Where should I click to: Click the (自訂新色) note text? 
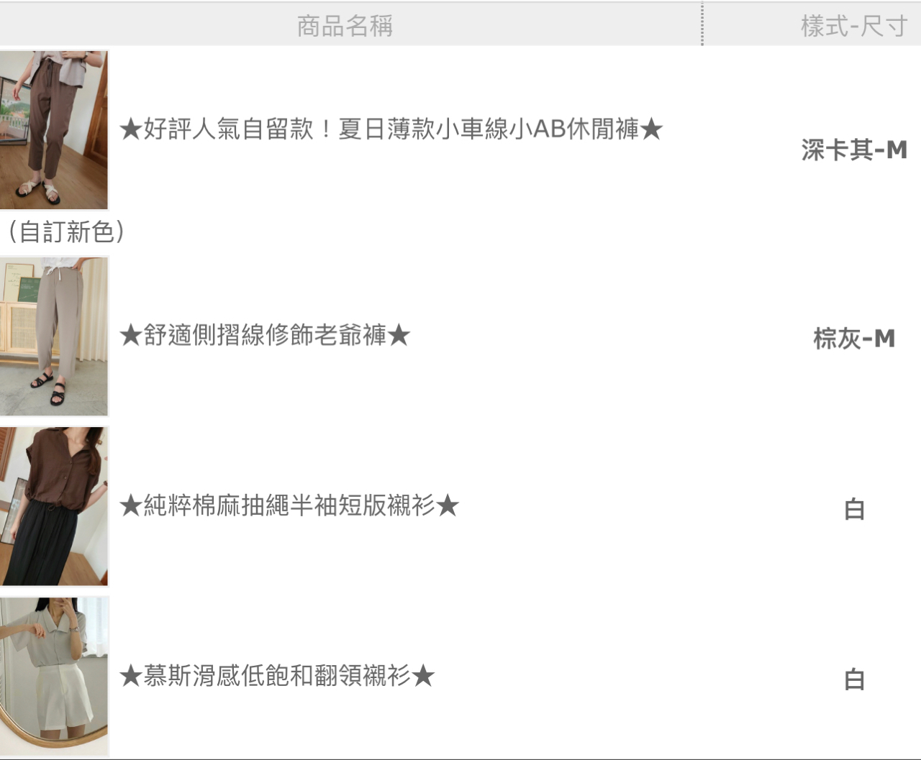click(66, 232)
